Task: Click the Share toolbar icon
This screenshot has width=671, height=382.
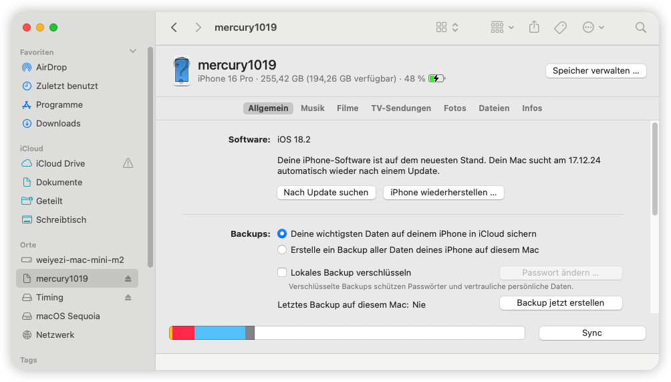Action: coord(534,27)
